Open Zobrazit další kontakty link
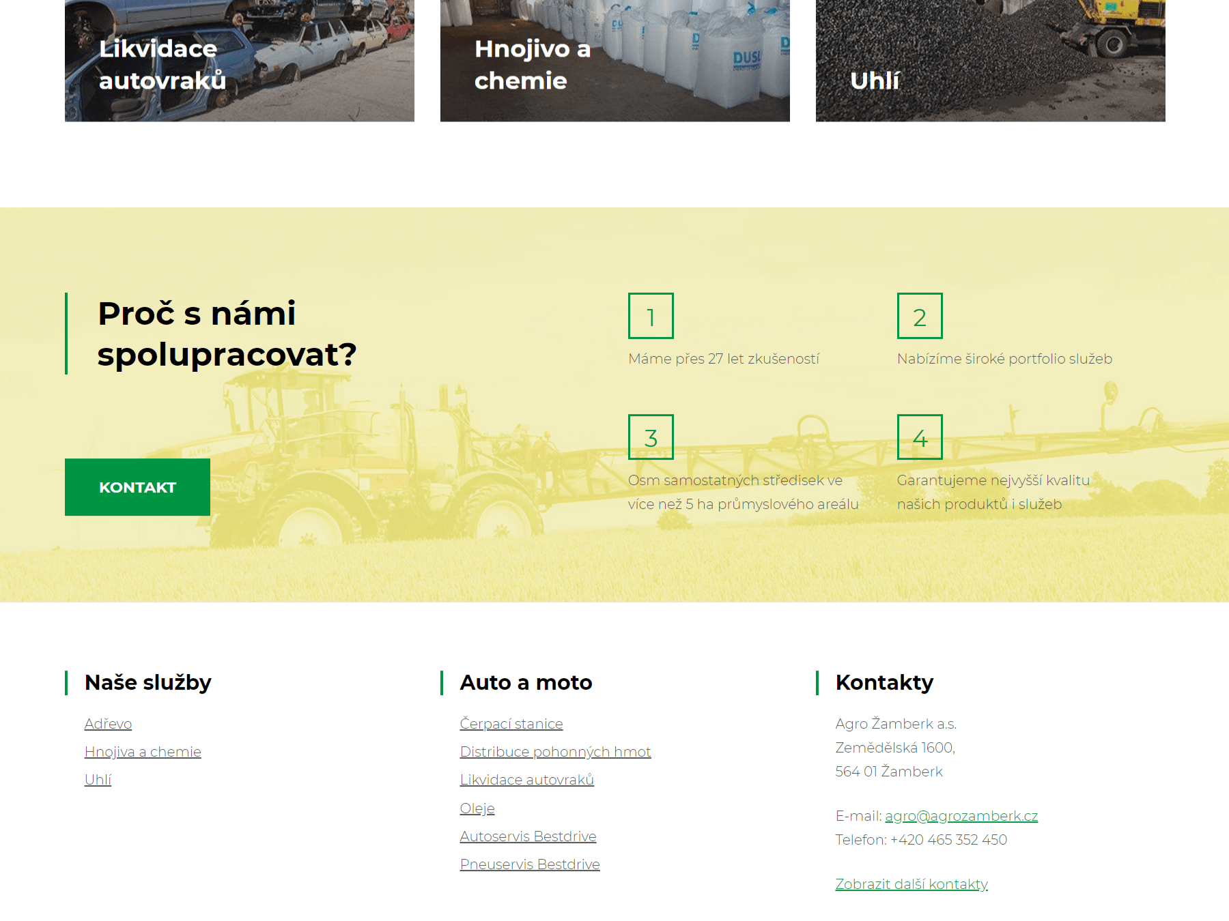1229x921 pixels. (x=912, y=884)
